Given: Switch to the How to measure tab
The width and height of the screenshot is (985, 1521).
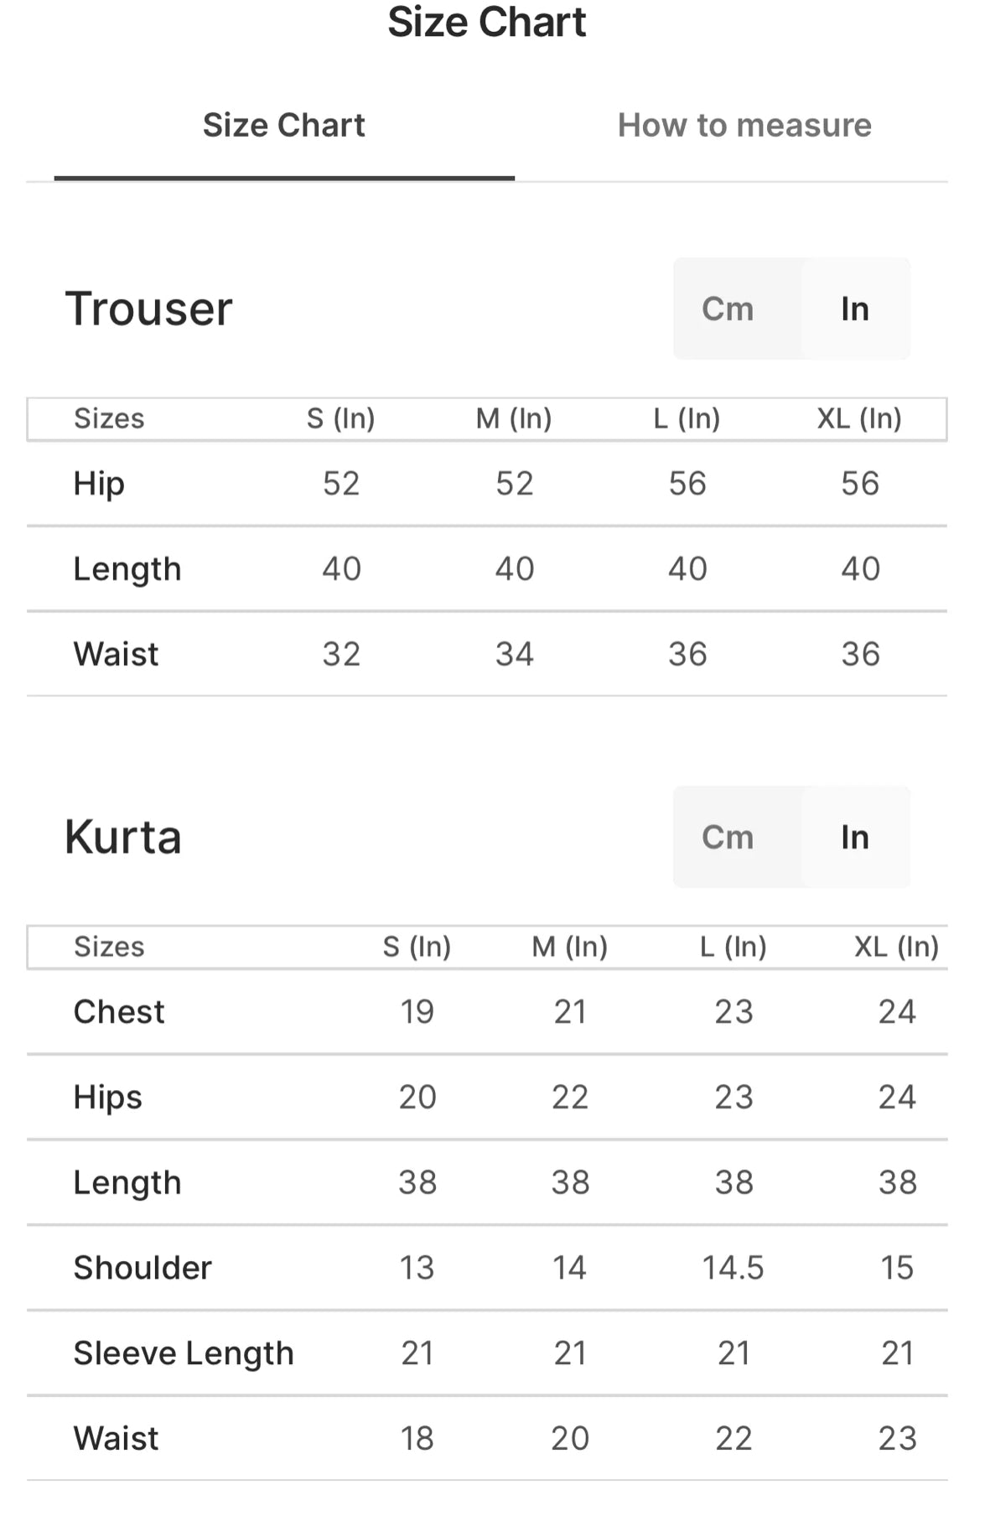Looking at the screenshot, I should point(744,126).
